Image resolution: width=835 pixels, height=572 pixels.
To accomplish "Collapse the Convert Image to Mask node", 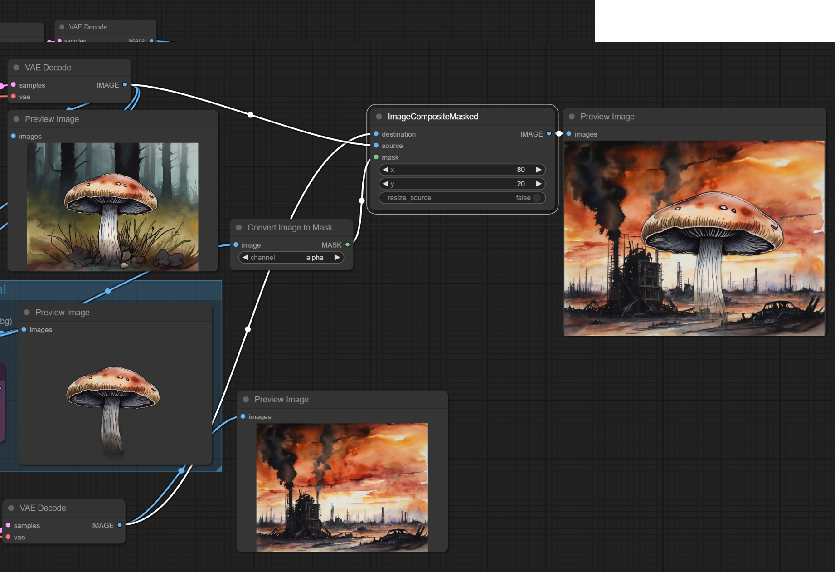I will tap(239, 228).
